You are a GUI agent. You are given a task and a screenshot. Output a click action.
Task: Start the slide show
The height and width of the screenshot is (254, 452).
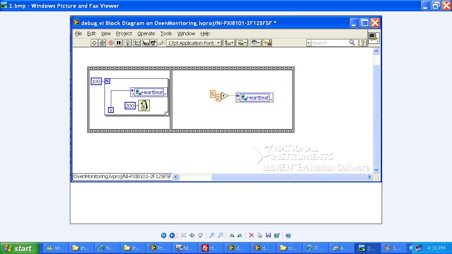tap(201, 235)
